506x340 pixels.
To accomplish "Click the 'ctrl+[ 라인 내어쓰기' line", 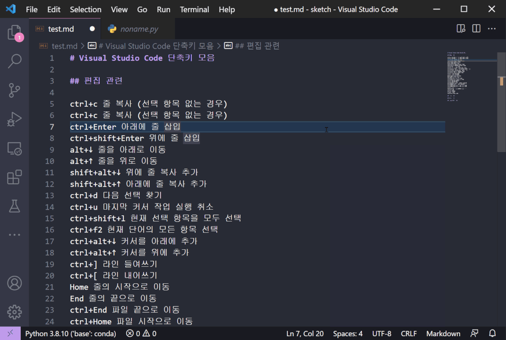I will (113, 275).
